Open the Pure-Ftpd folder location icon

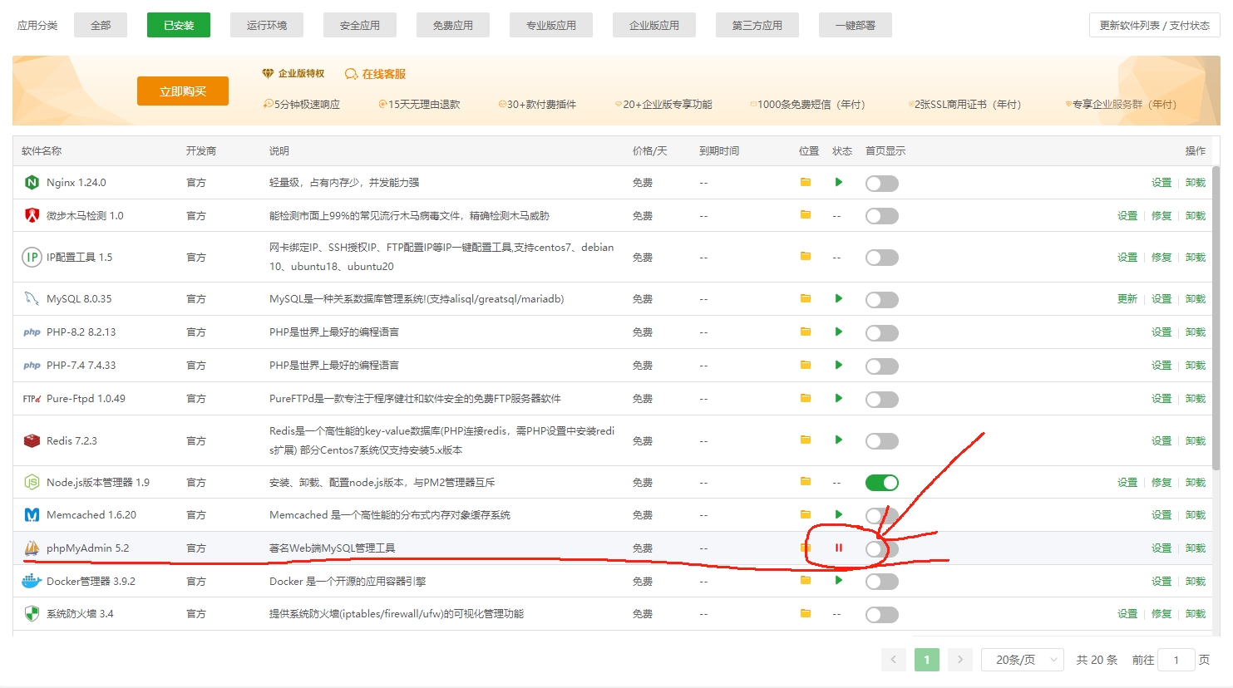(x=805, y=398)
